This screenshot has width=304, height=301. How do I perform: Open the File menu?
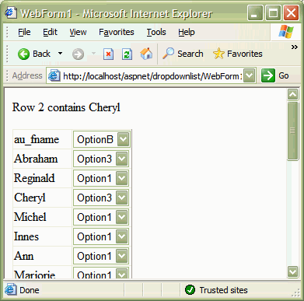coord(24,32)
